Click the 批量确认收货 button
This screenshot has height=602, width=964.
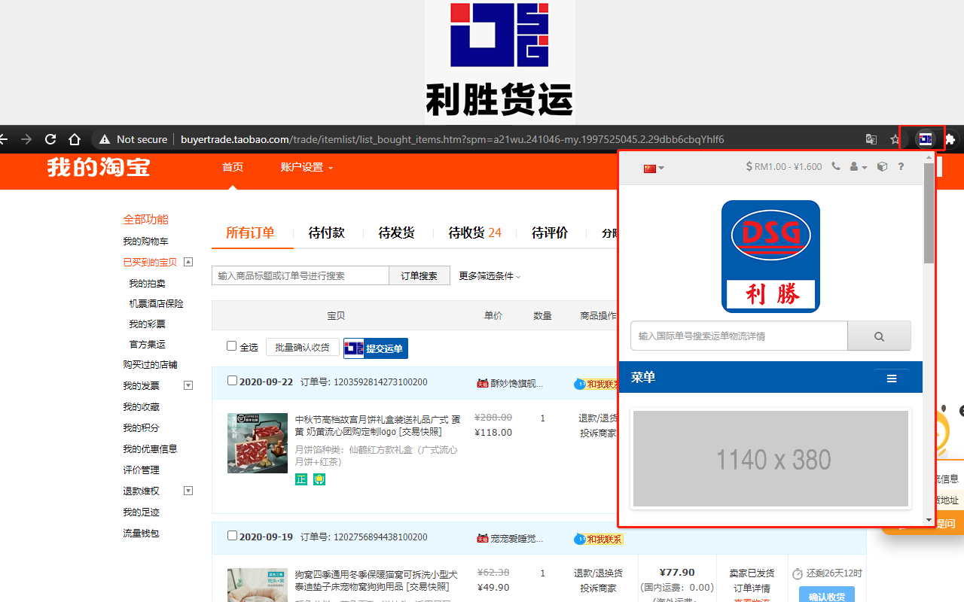(x=302, y=347)
